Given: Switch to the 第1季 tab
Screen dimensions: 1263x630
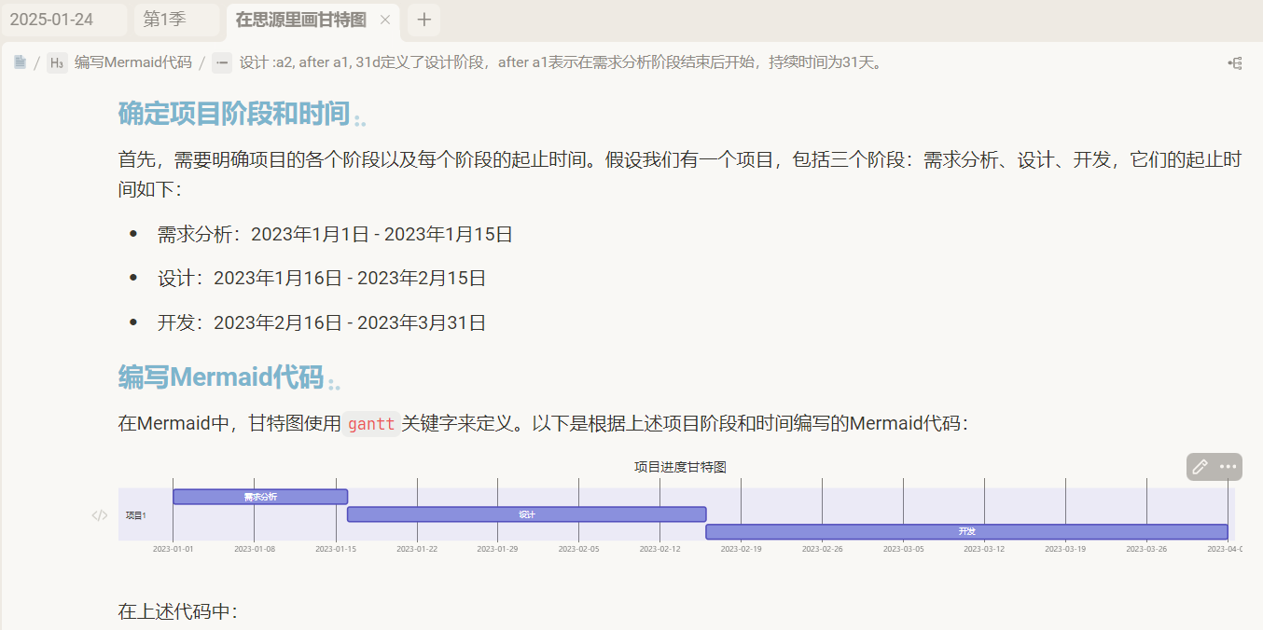Looking at the screenshot, I should click(177, 20).
